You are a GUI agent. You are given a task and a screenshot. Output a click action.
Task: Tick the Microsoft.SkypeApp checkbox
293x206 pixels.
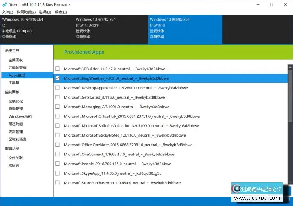pos(57,173)
